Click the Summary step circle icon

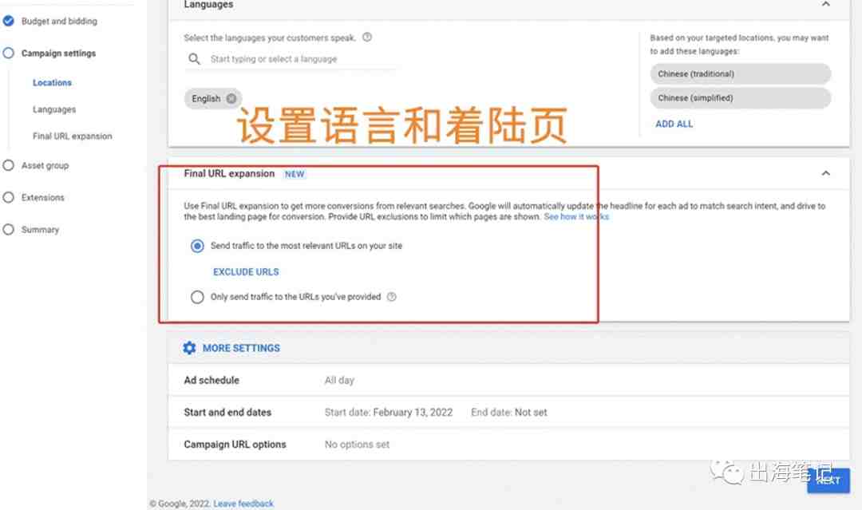click(x=8, y=229)
